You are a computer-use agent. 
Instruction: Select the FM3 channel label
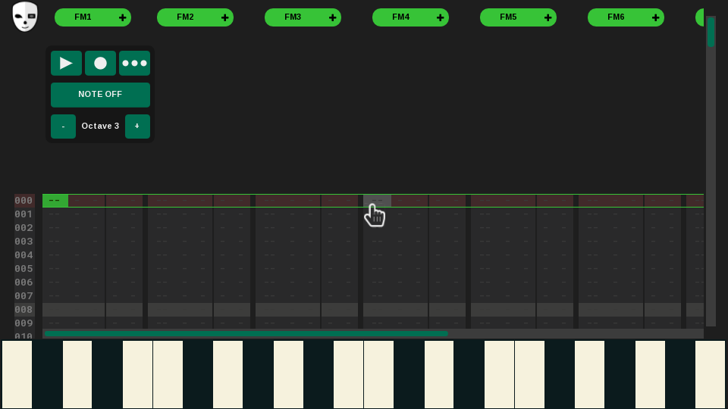coord(293,17)
